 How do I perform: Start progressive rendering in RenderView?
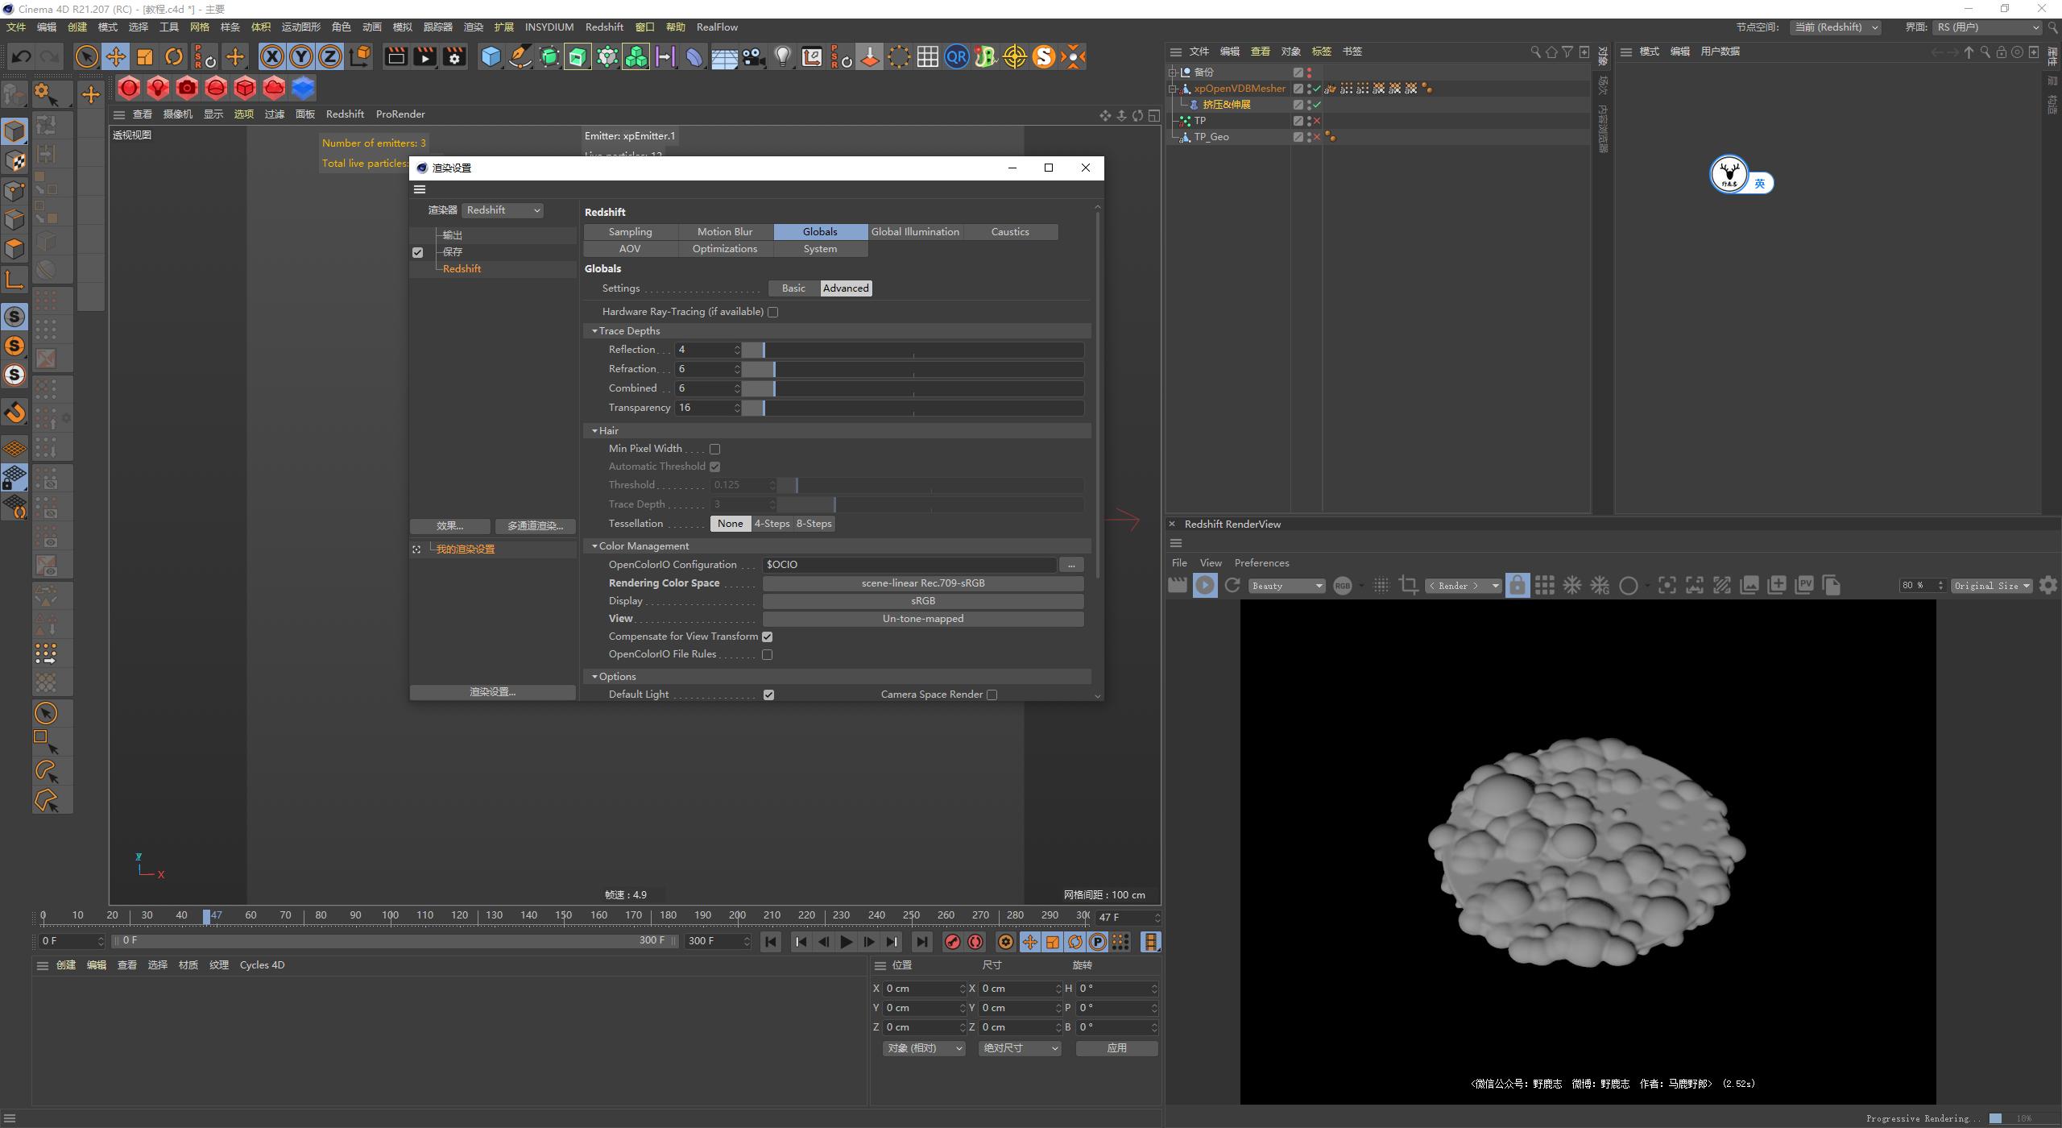pos(1204,585)
